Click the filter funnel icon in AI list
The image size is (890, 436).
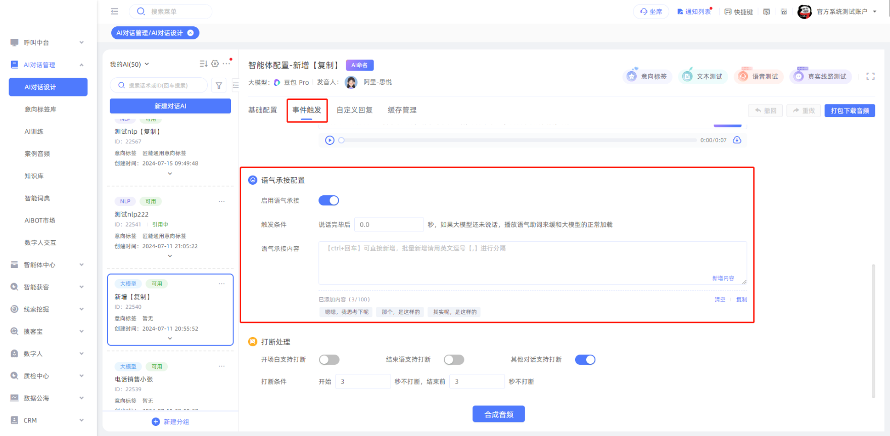tap(219, 86)
